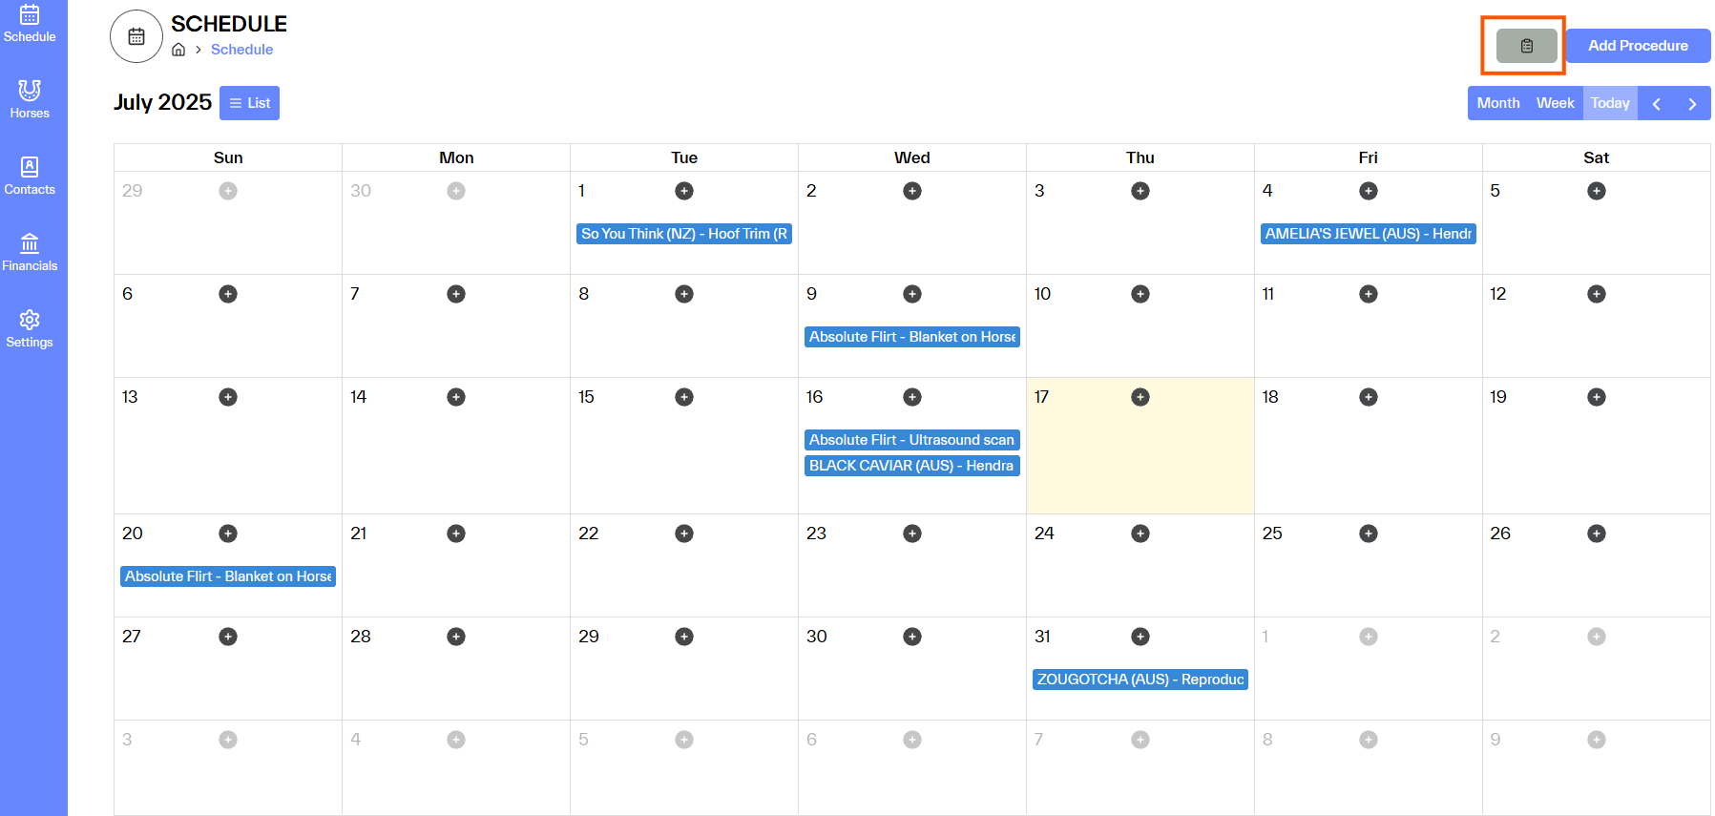The height and width of the screenshot is (816, 1715).
Task: Add event on July 17 plus icon
Action: (1140, 397)
